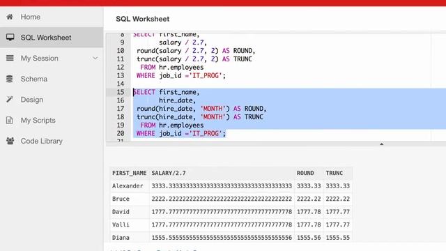Click the Design wand icon

(10, 99)
